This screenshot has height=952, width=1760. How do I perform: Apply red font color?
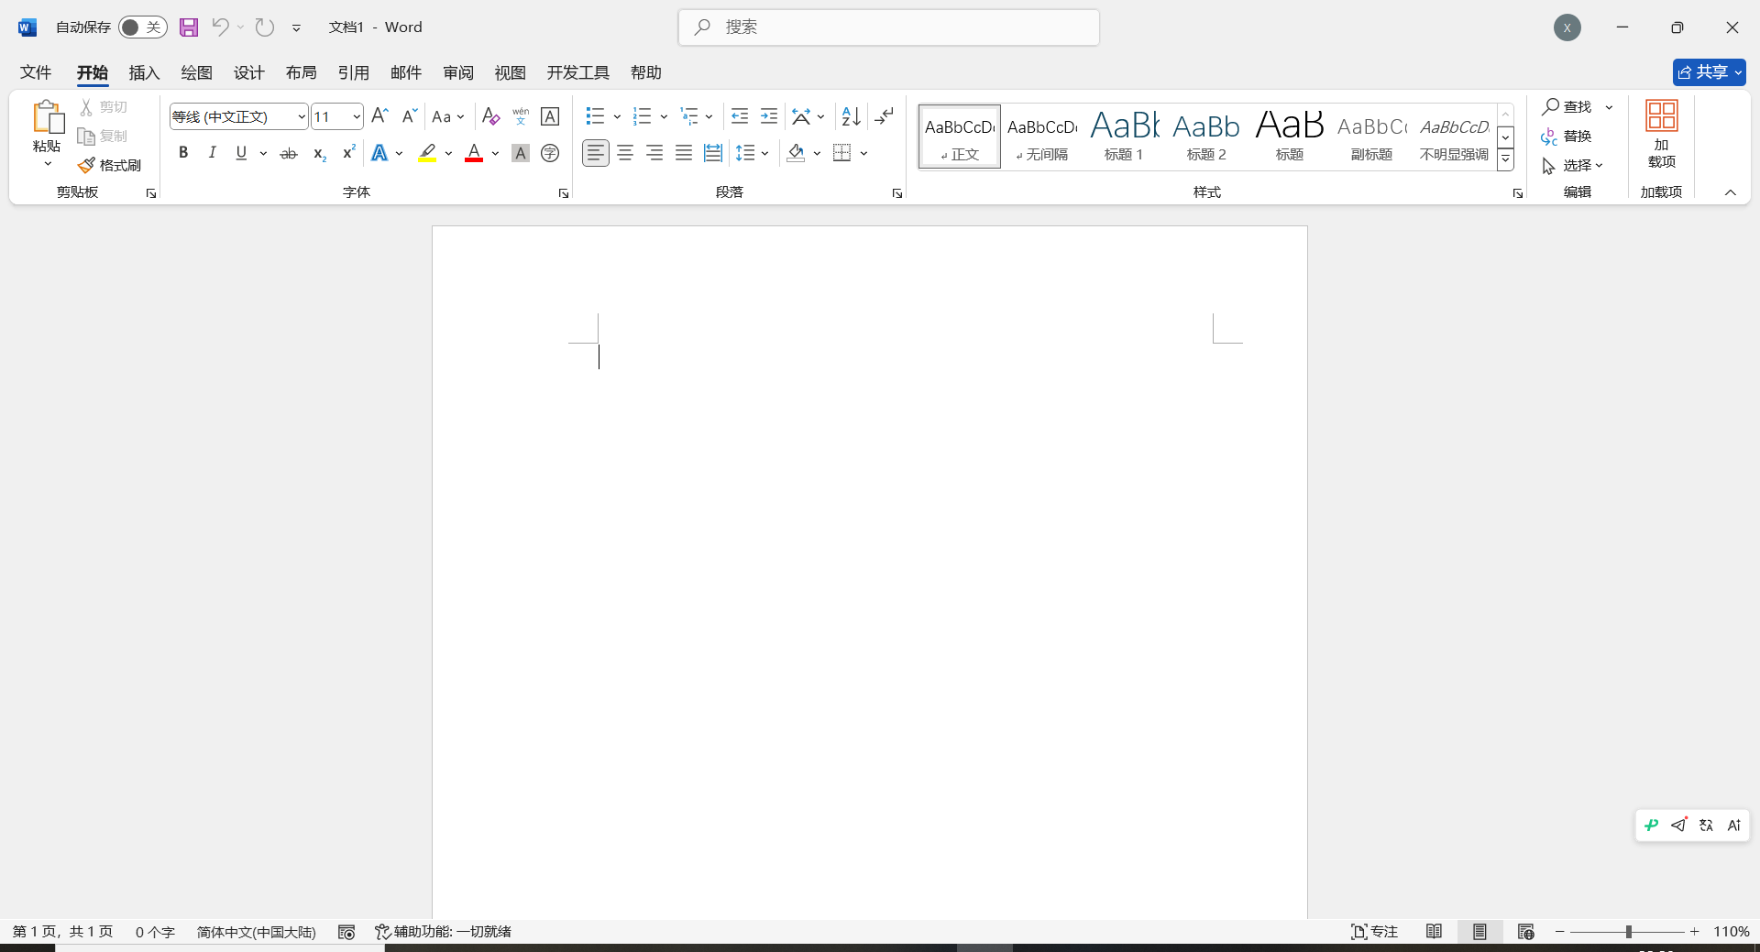[x=474, y=153]
